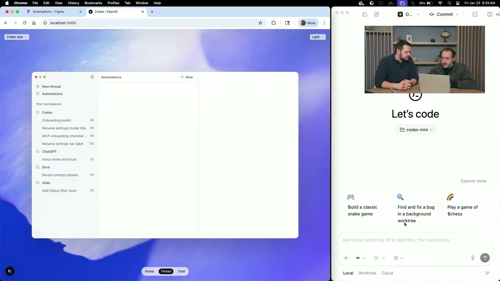Click the compose new thread pencil icon
The image size is (500, 281).
click(x=377, y=14)
